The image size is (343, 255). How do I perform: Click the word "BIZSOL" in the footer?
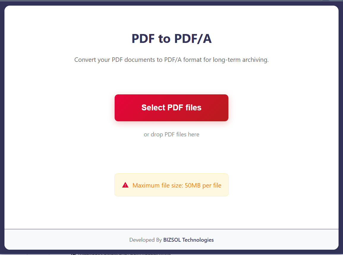click(x=172, y=240)
